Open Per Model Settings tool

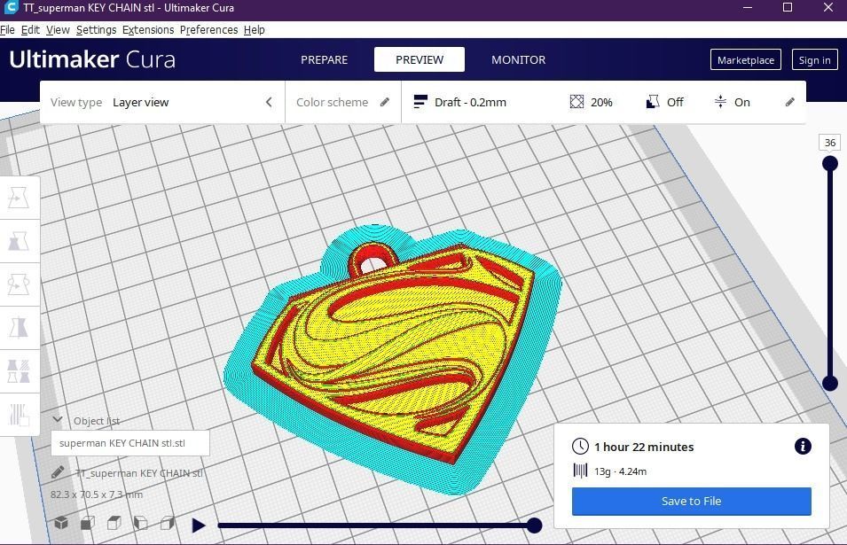[19, 371]
